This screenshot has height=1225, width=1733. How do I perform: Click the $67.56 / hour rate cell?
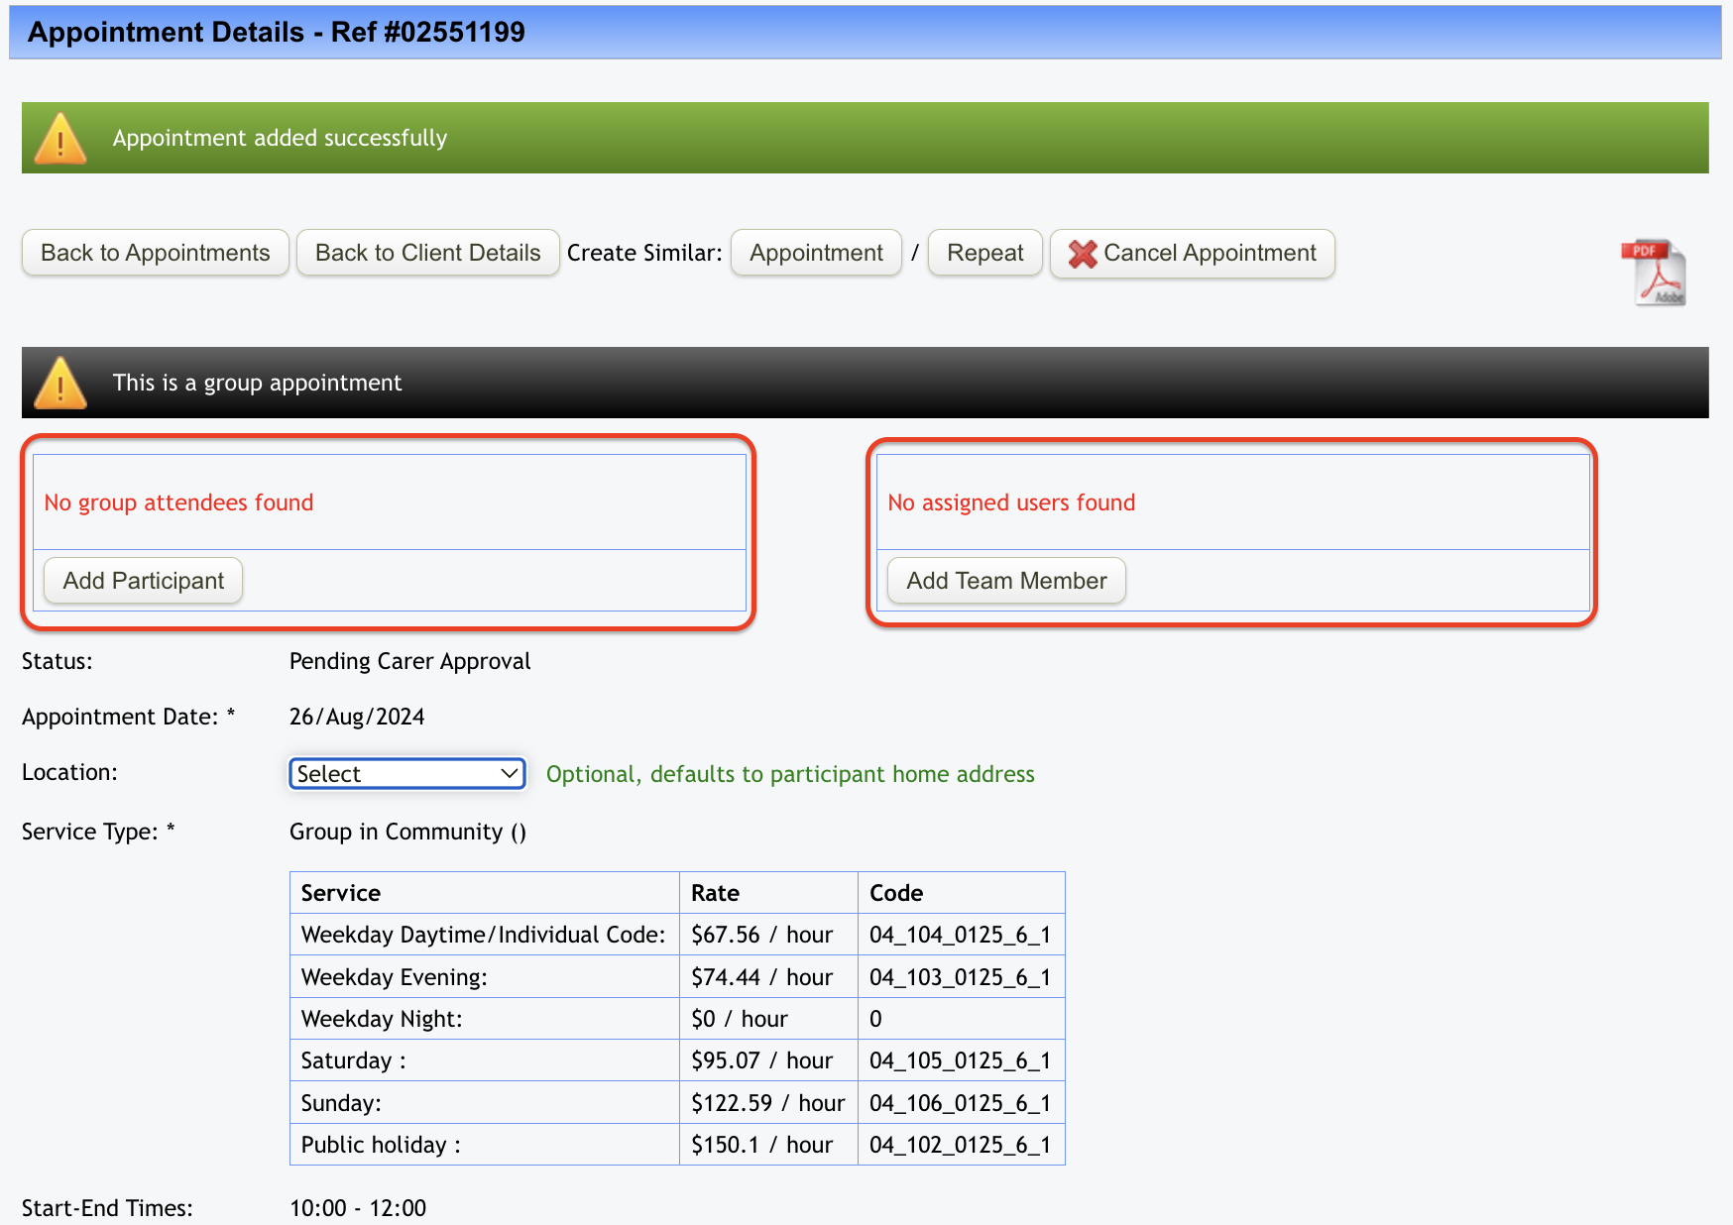pos(768,935)
